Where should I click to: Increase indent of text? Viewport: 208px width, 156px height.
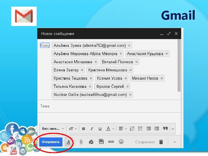pos(157,129)
